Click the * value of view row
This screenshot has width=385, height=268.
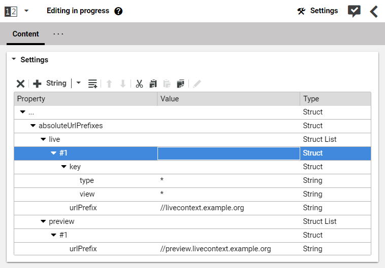162,194
